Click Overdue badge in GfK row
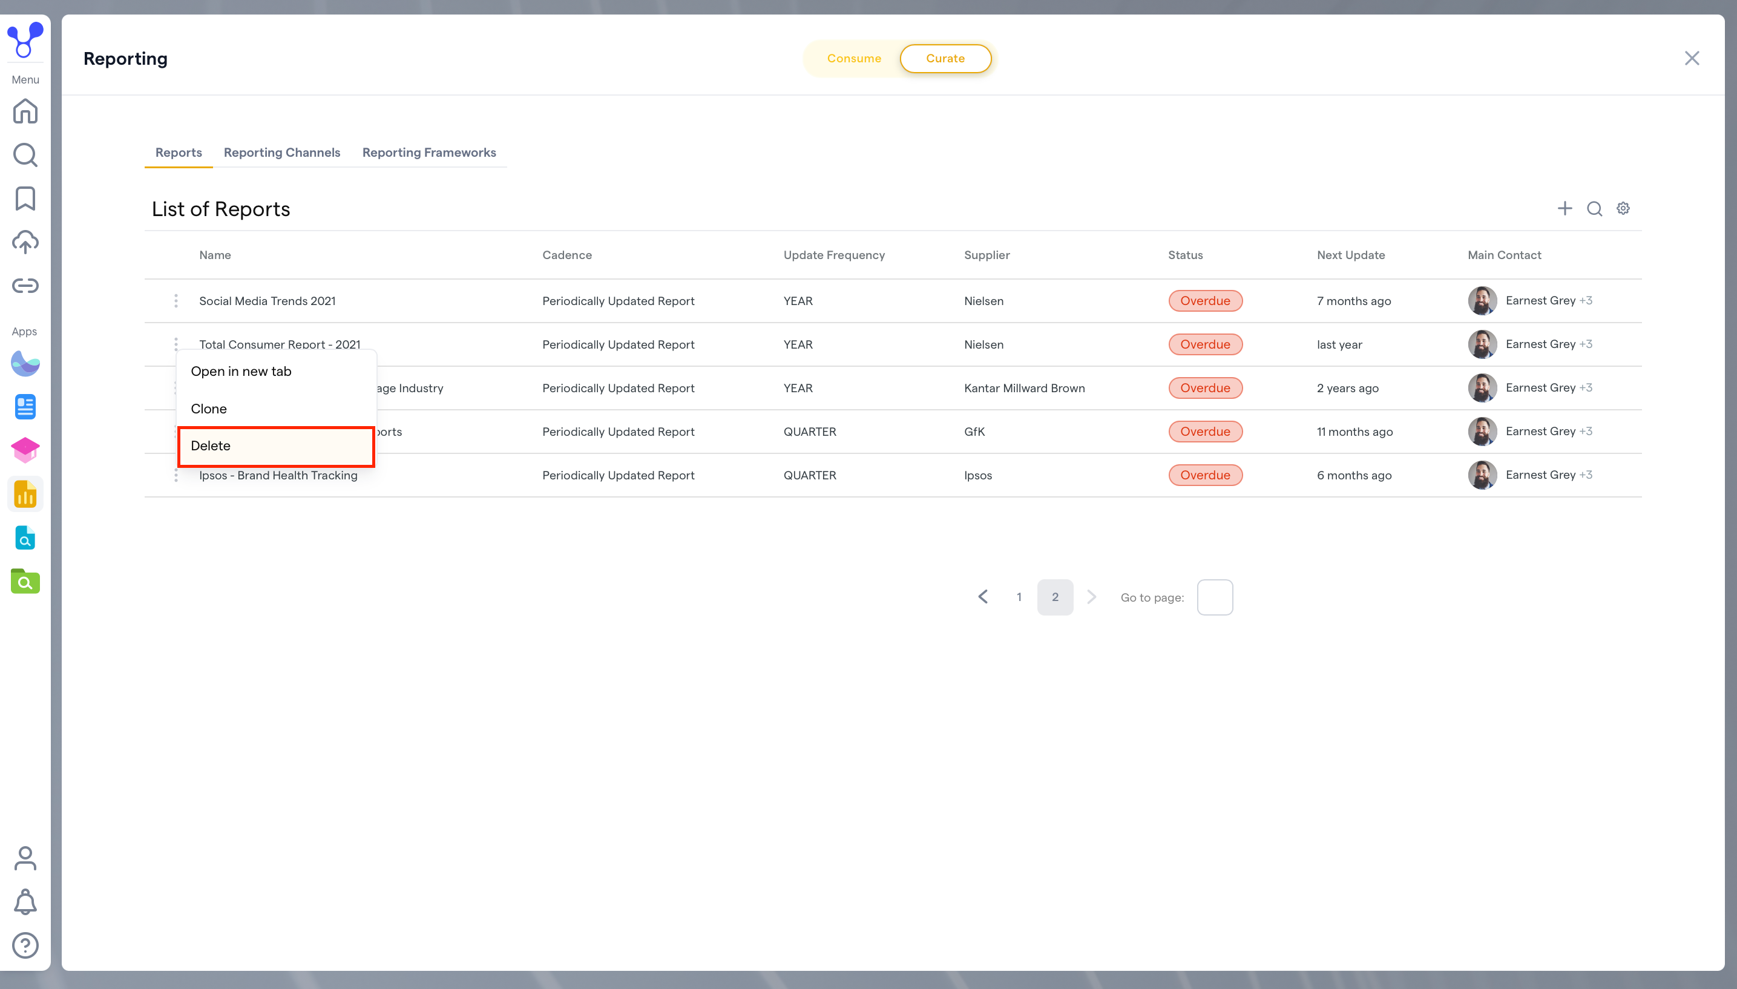The image size is (1737, 989). [1204, 432]
